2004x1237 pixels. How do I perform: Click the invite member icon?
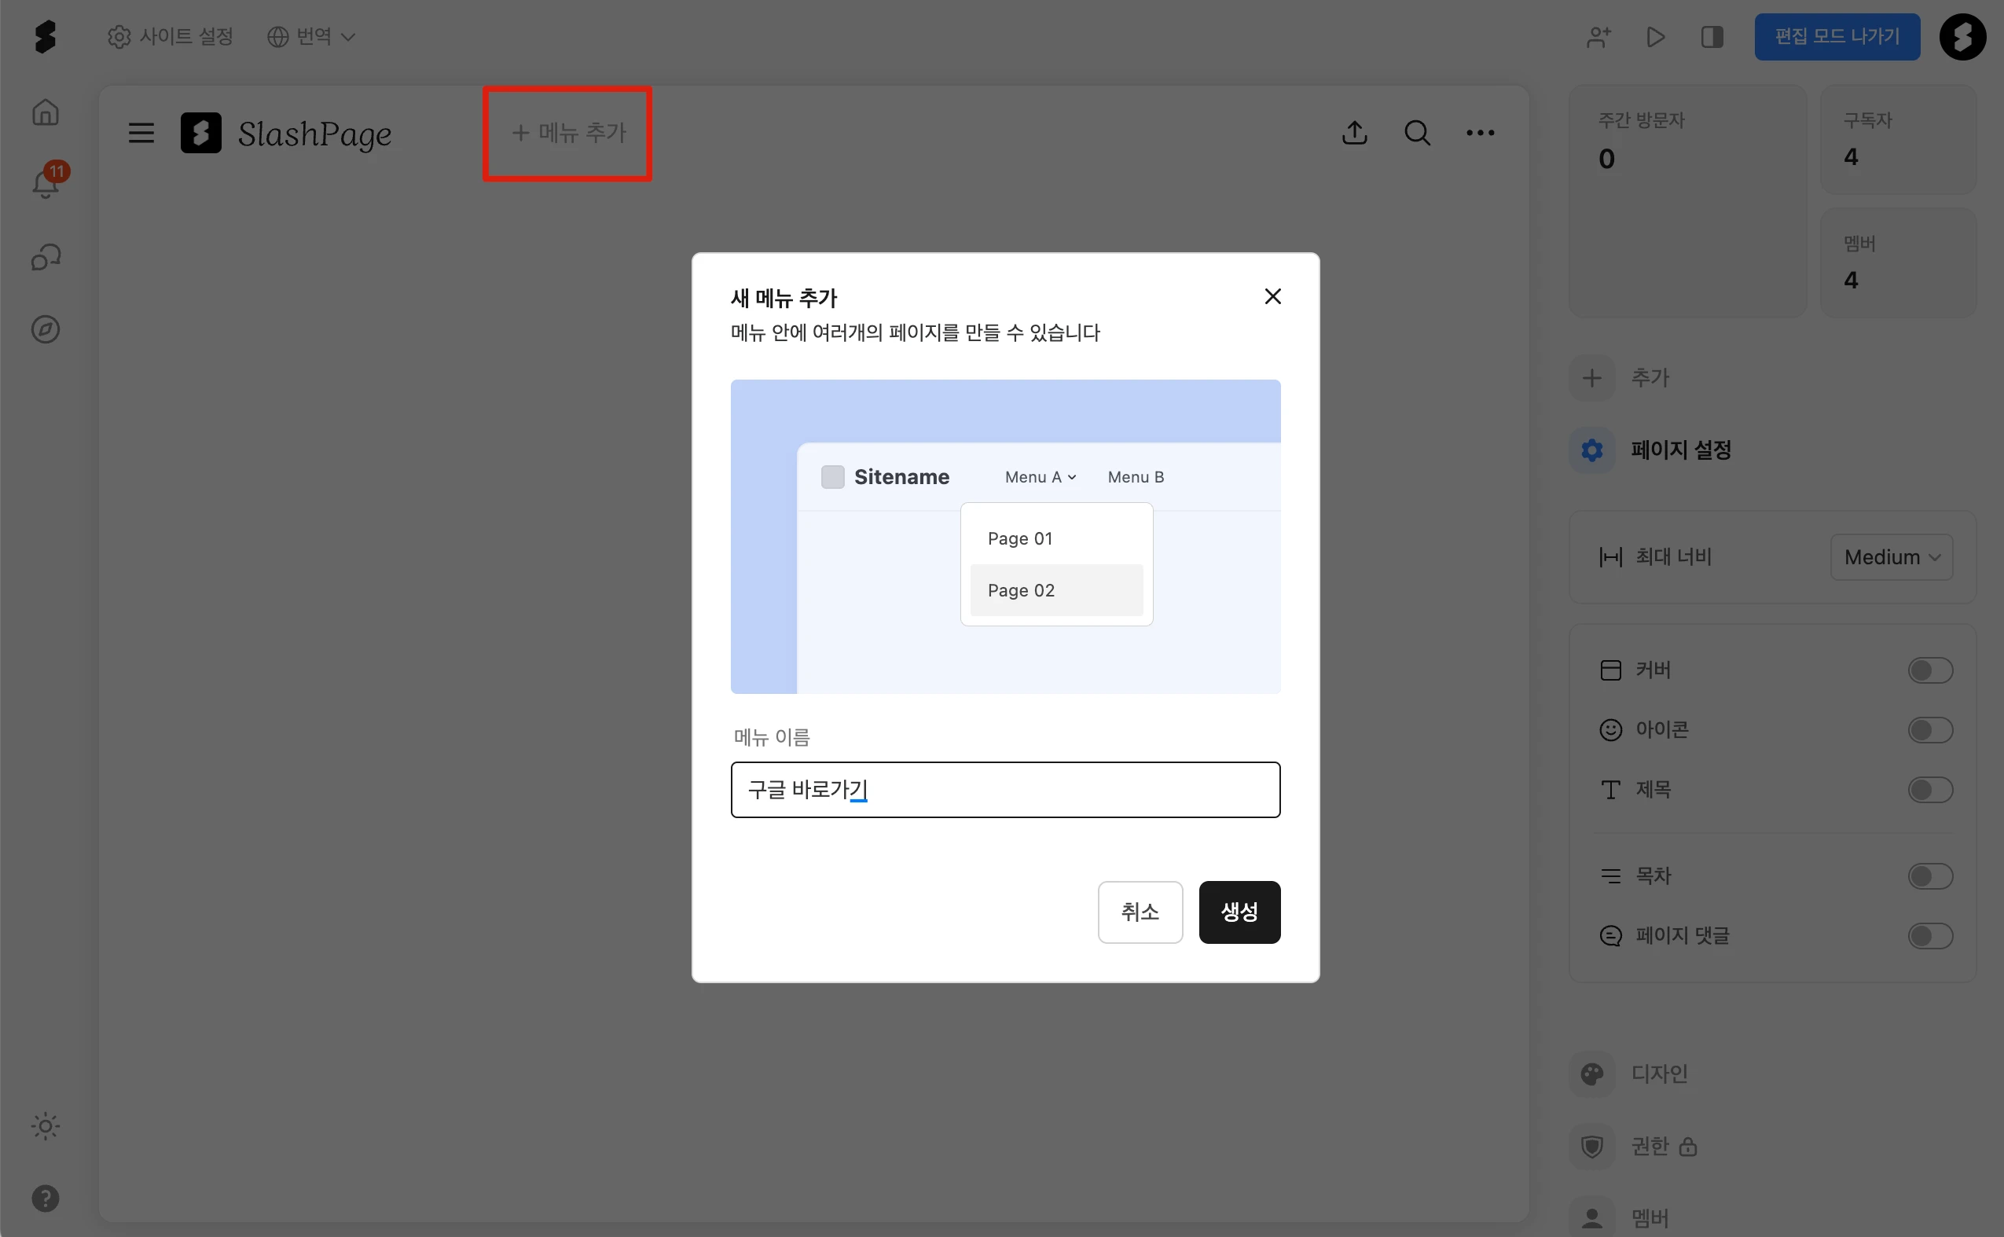point(1598,37)
